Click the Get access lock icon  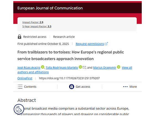pos(72,87)
